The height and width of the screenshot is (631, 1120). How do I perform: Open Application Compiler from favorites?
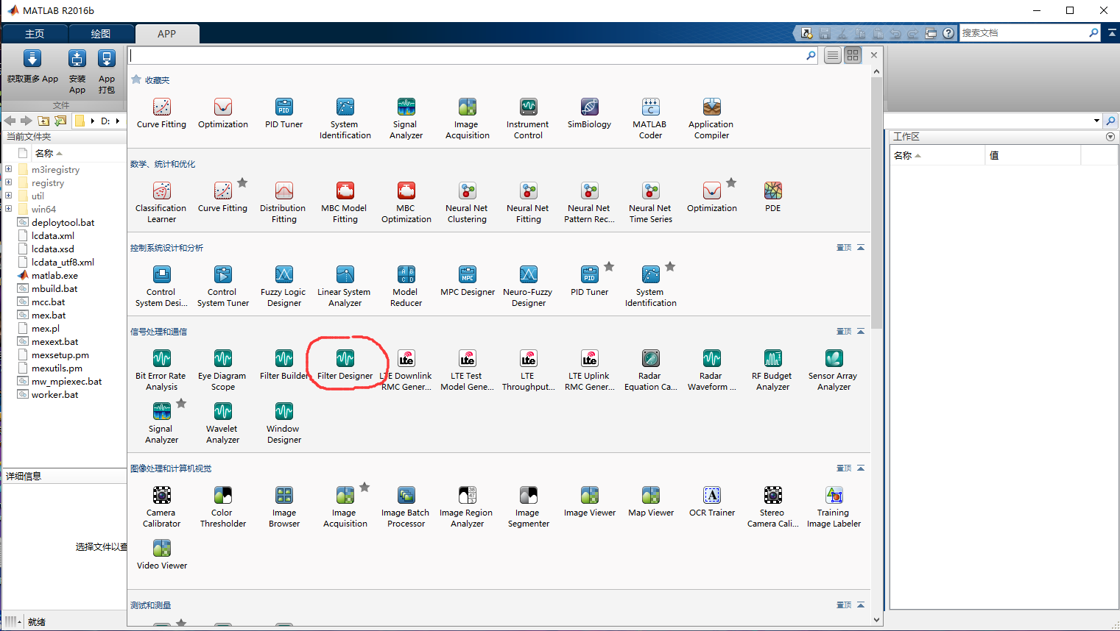coord(711,118)
